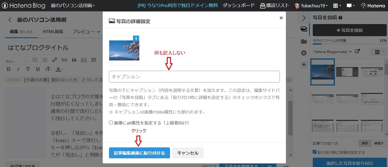The height and width of the screenshot is (167, 388).
Task: Click the plus icon in the sidebar
Action: [304, 65]
